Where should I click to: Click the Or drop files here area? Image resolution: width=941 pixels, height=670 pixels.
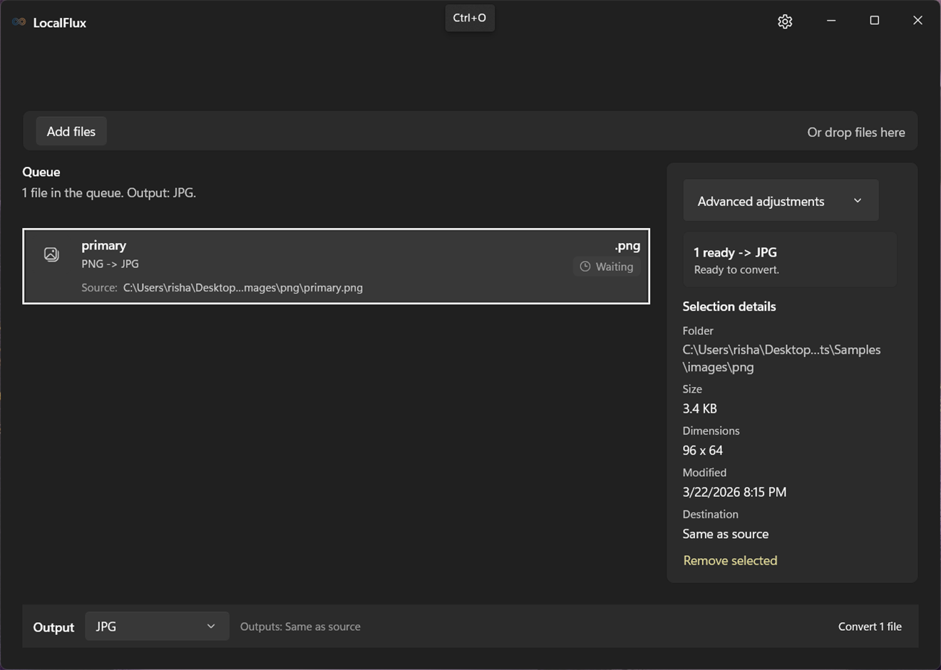pyautogui.click(x=856, y=132)
